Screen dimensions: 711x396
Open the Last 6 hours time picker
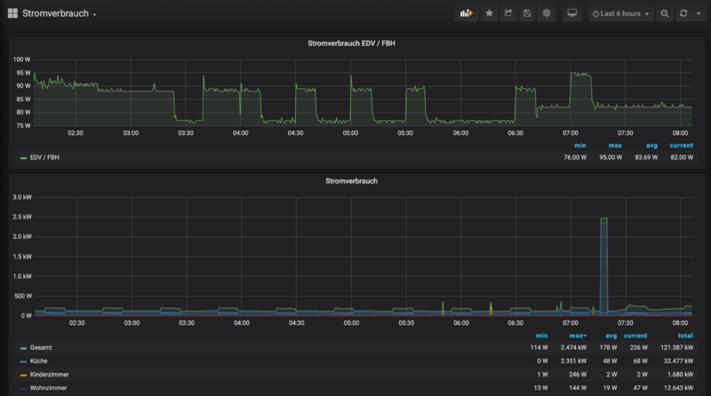(621, 13)
